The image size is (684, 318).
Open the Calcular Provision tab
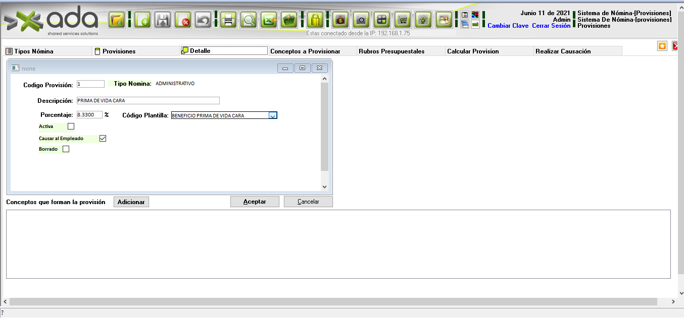click(473, 51)
